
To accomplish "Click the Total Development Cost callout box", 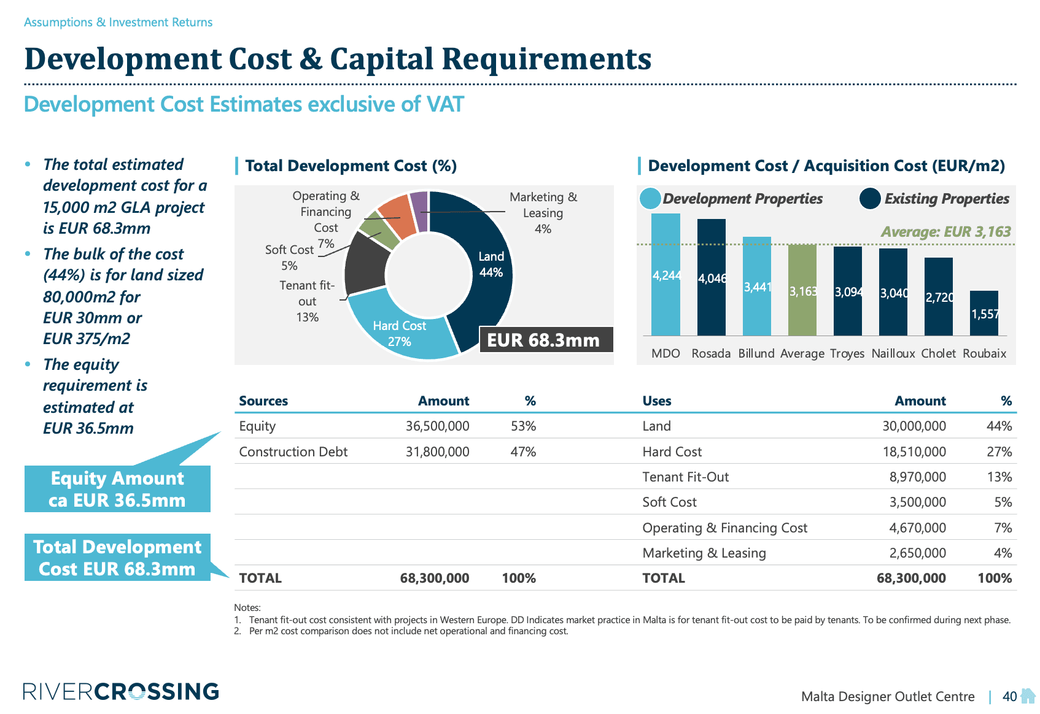I will [x=117, y=557].
